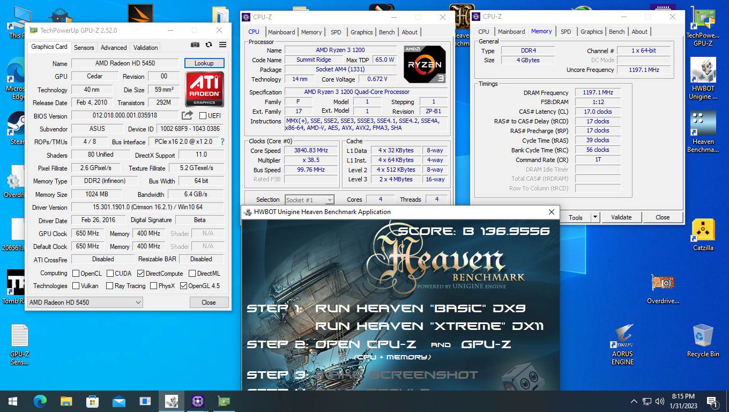Screen dimensions: 729x412
Task: Toggle the PhysX checkbox
Action: point(153,286)
